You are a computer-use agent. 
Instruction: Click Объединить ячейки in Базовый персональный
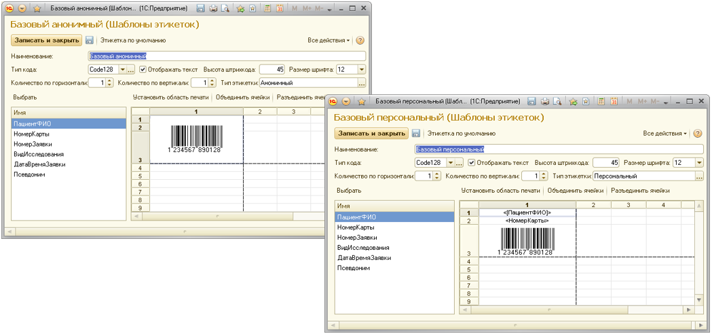point(576,191)
